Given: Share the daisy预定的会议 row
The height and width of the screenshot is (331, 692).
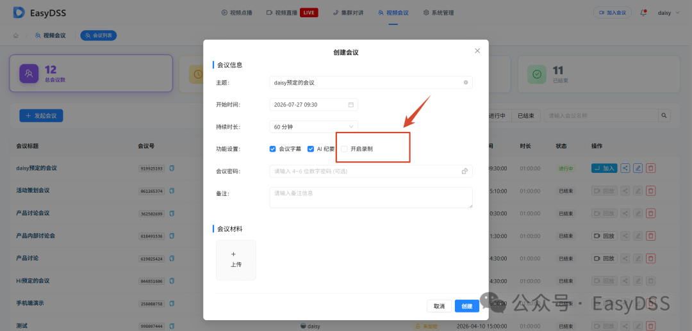Looking at the screenshot, I should pos(625,168).
